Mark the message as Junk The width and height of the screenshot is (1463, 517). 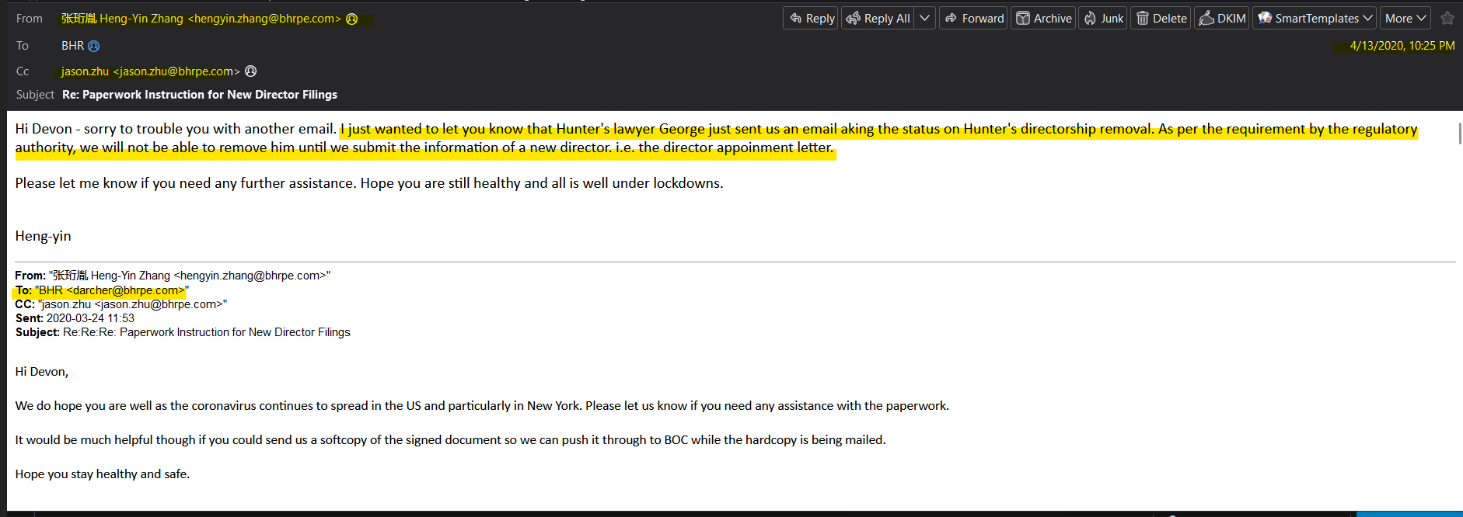(1103, 19)
